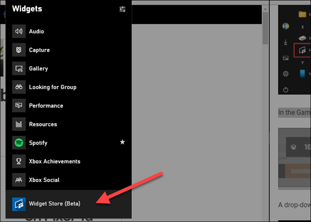The image size is (311, 222).
Task: Open Start menu Settings gear
Action: click(286, 74)
